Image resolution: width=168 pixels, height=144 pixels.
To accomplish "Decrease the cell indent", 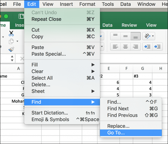I will [x=147, y=46].
